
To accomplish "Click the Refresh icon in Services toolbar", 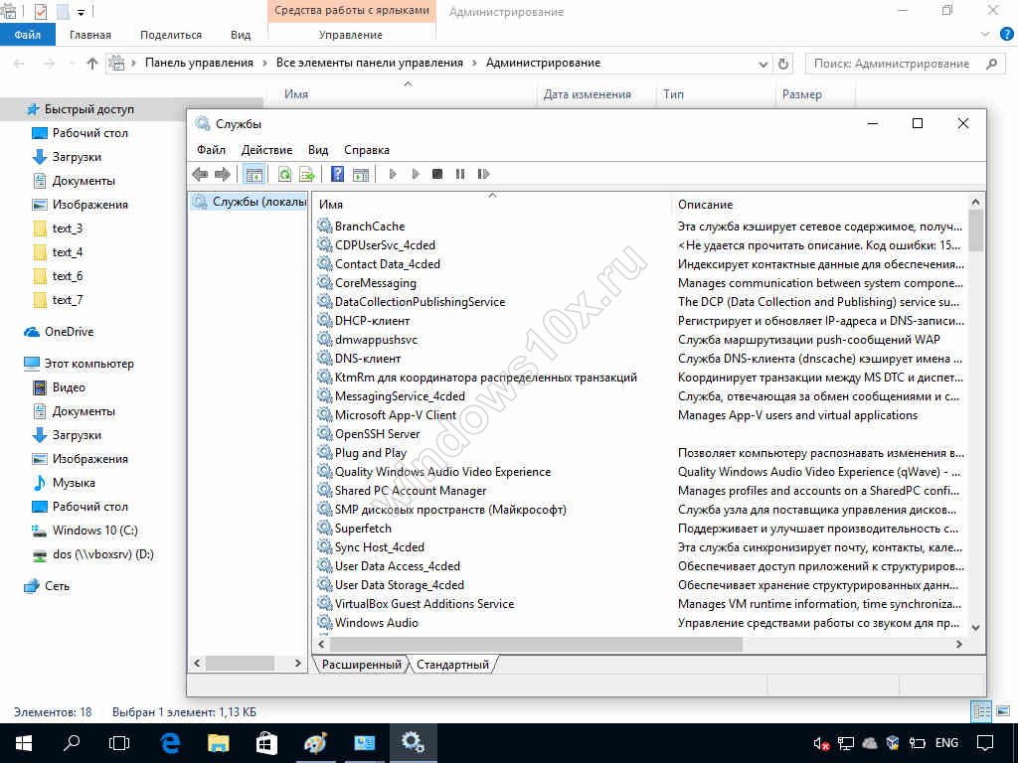I will point(284,174).
